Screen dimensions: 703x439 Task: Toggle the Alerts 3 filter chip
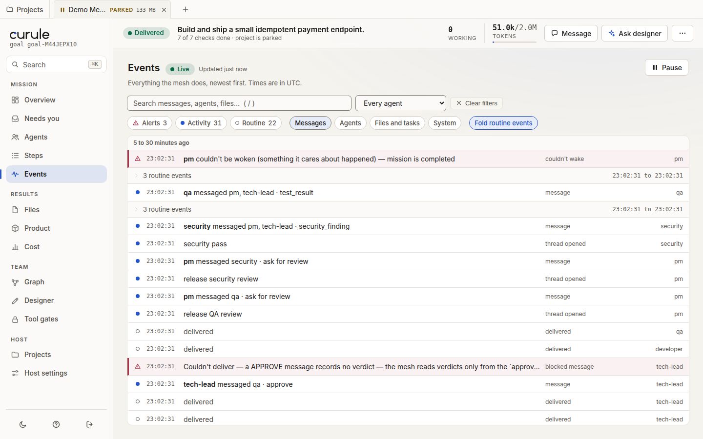click(x=150, y=123)
